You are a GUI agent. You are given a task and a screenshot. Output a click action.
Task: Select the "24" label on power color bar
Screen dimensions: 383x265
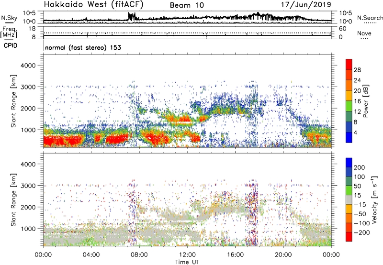click(x=357, y=80)
